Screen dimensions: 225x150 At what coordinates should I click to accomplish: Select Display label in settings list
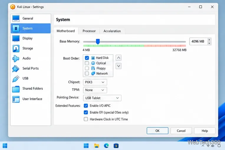(27, 38)
